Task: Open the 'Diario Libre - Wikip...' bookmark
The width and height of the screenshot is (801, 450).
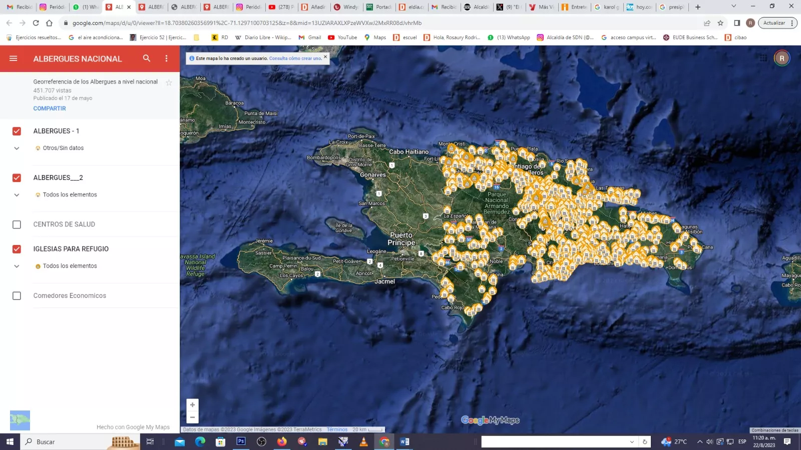Action: 263,37
